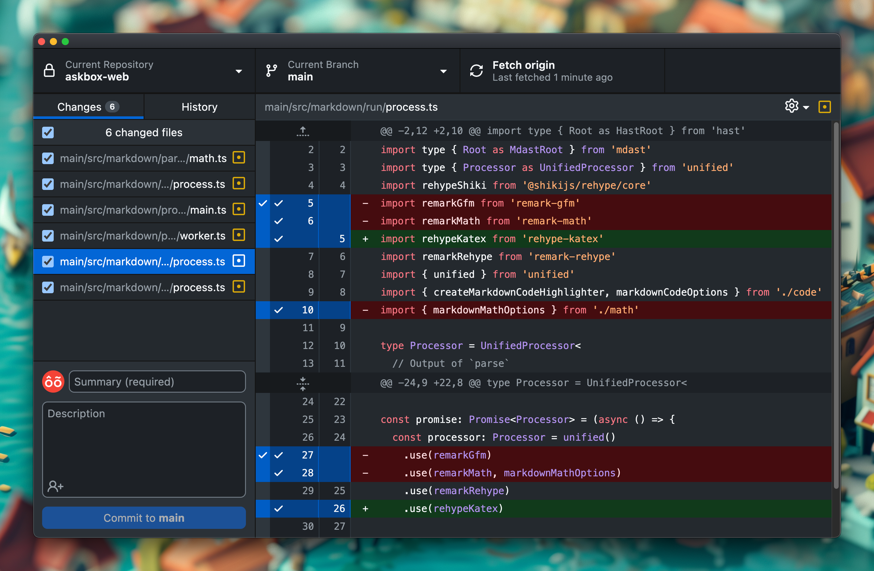The width and height of the screenshot is (874, 571).
Task: Click the file path main/src/markdown/run/process.ts
Action: click(x=351, y=107)
